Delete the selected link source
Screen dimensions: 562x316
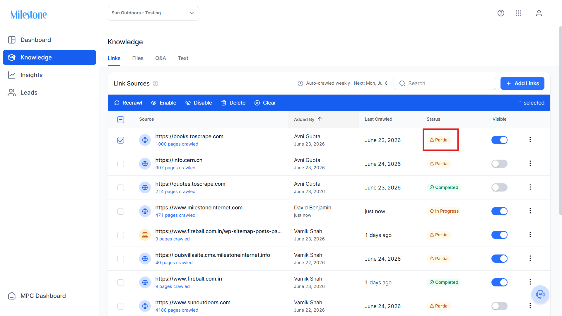(x=233, y=103)
